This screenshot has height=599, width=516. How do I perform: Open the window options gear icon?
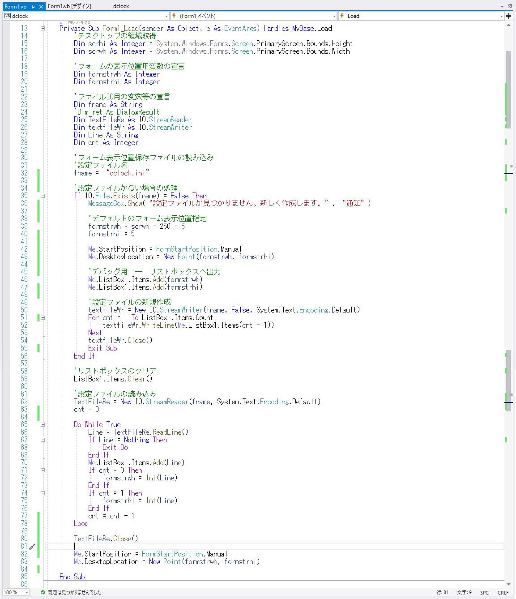click(510, 6)
